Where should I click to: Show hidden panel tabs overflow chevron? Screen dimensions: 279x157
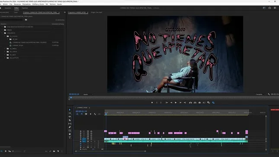coord(65,12)
